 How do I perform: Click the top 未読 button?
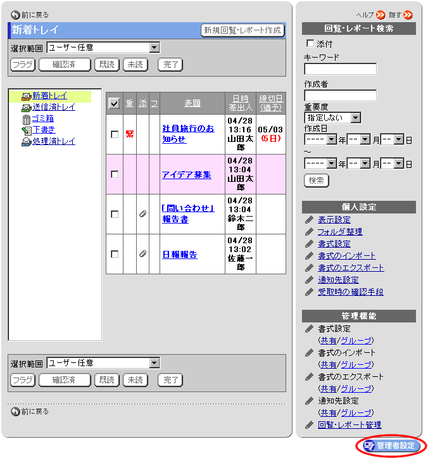click(x=135, y=65)
